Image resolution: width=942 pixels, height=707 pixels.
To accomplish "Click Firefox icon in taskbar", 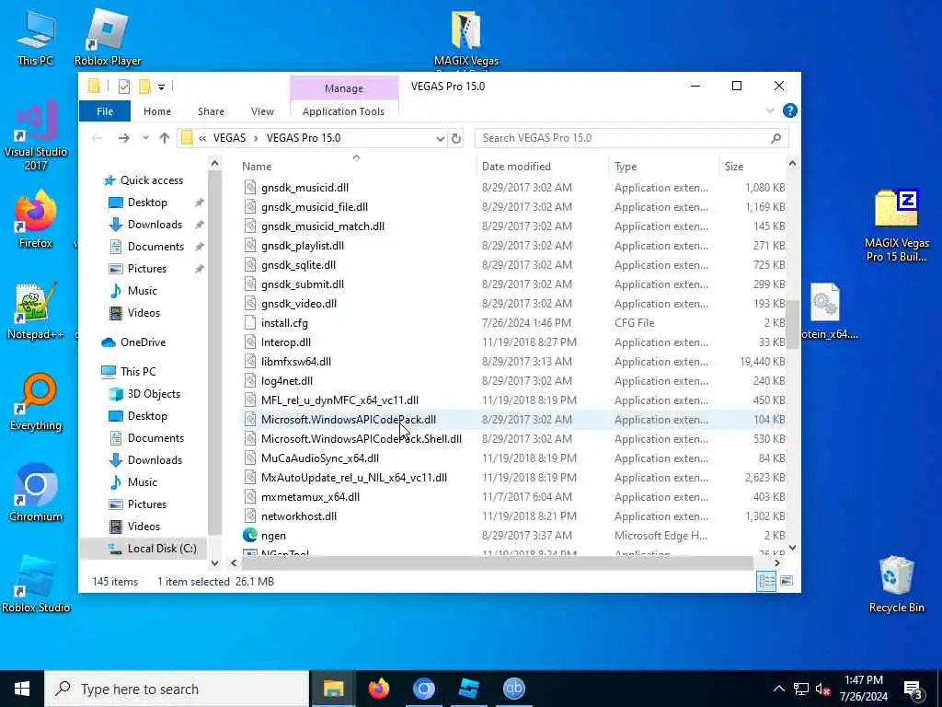I will pyautogui.click(x=378, y=689).
